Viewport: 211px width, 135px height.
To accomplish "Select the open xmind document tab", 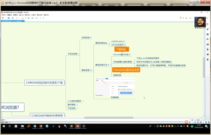I will pyautogui.click(x=13, y=21).
